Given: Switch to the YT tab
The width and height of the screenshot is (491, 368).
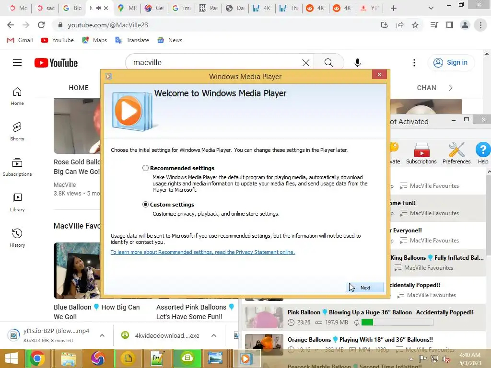Looking at the screenshot, I should [369, 8].
